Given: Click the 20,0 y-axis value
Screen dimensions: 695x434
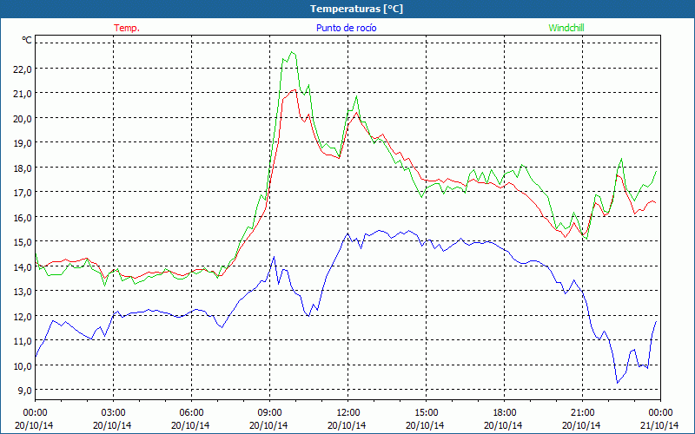Looking at the screenshot, I should pos(23,118).
